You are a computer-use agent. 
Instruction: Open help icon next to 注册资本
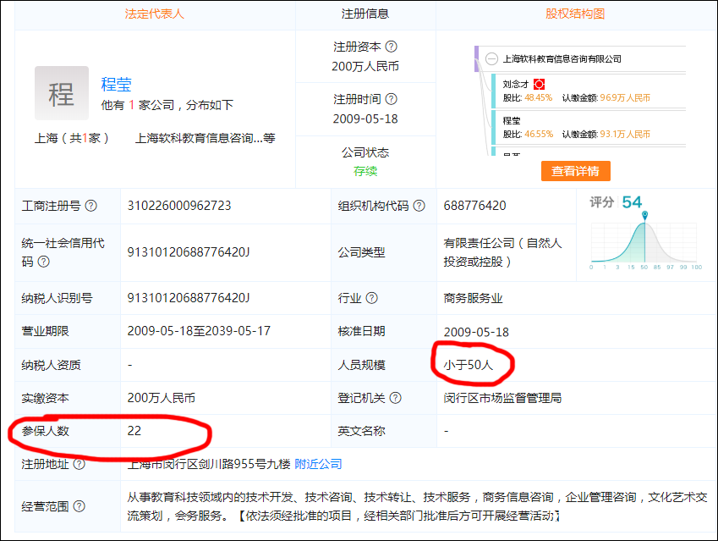[x=392, y=47]
